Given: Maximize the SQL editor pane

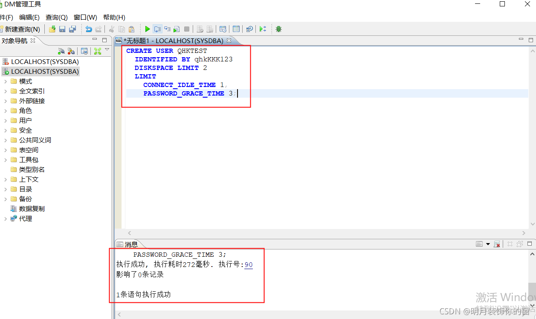Looking at the screenshot, I should click(531, 40).
